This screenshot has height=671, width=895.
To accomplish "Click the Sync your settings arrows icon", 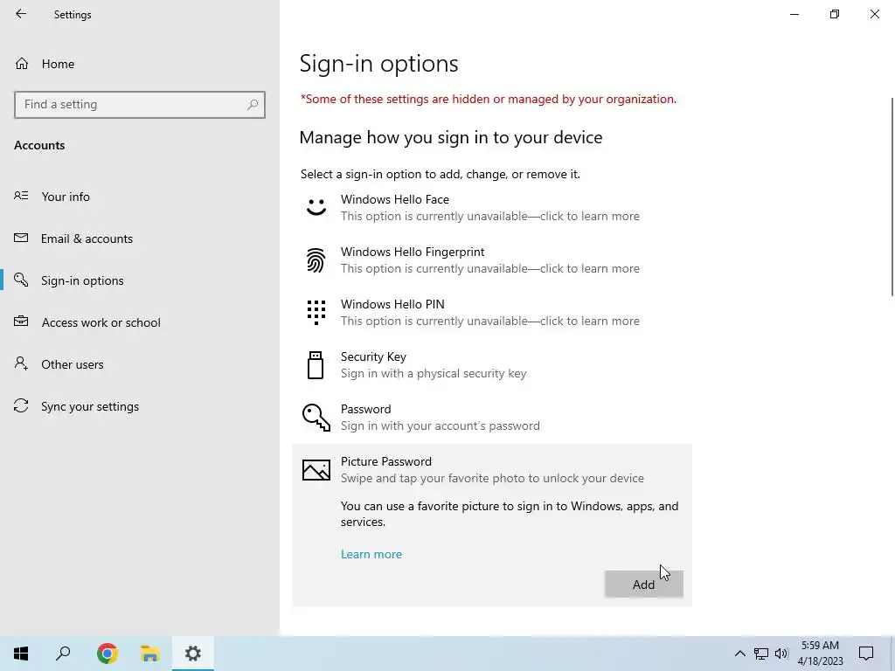I will (21, 405).
